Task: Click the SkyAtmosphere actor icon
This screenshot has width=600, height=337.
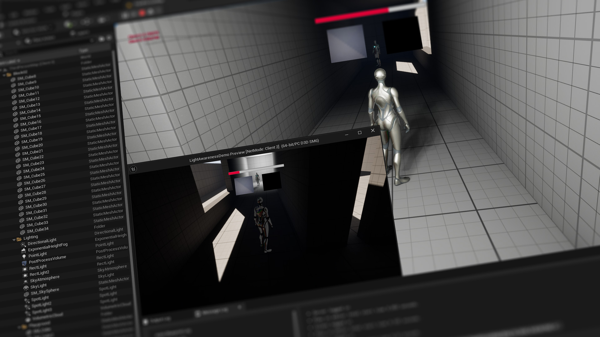Action: coord(26,281)
